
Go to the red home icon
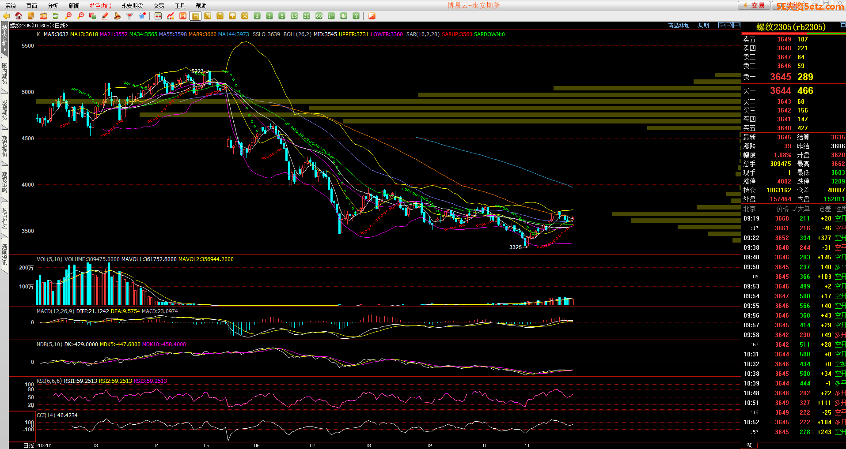(x=19, y=16)
